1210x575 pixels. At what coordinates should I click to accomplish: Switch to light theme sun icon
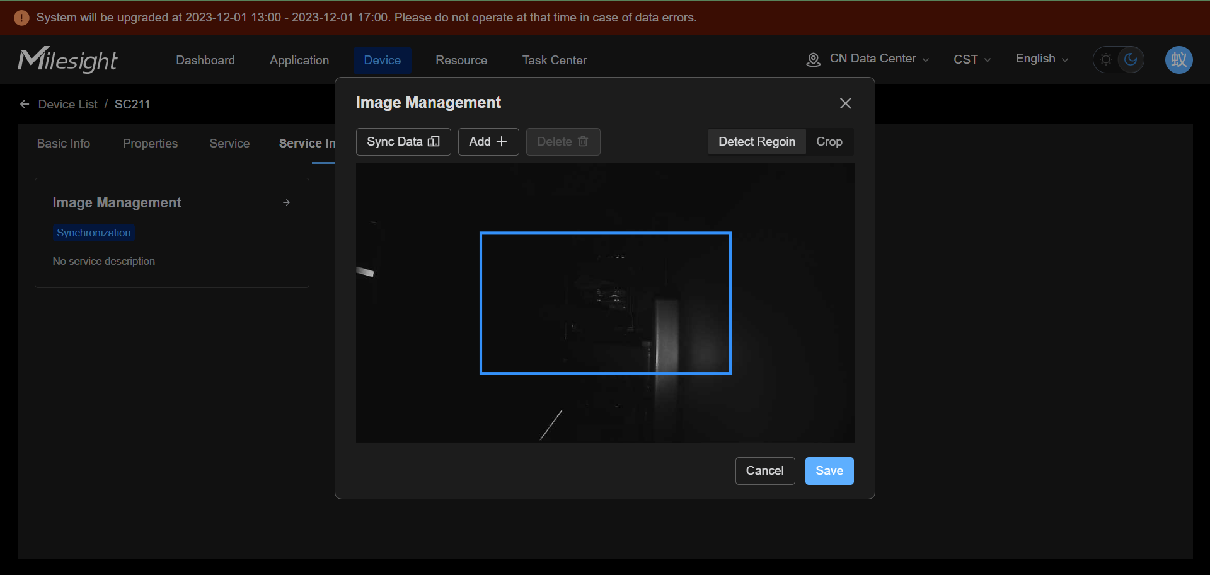point(1106,60)
